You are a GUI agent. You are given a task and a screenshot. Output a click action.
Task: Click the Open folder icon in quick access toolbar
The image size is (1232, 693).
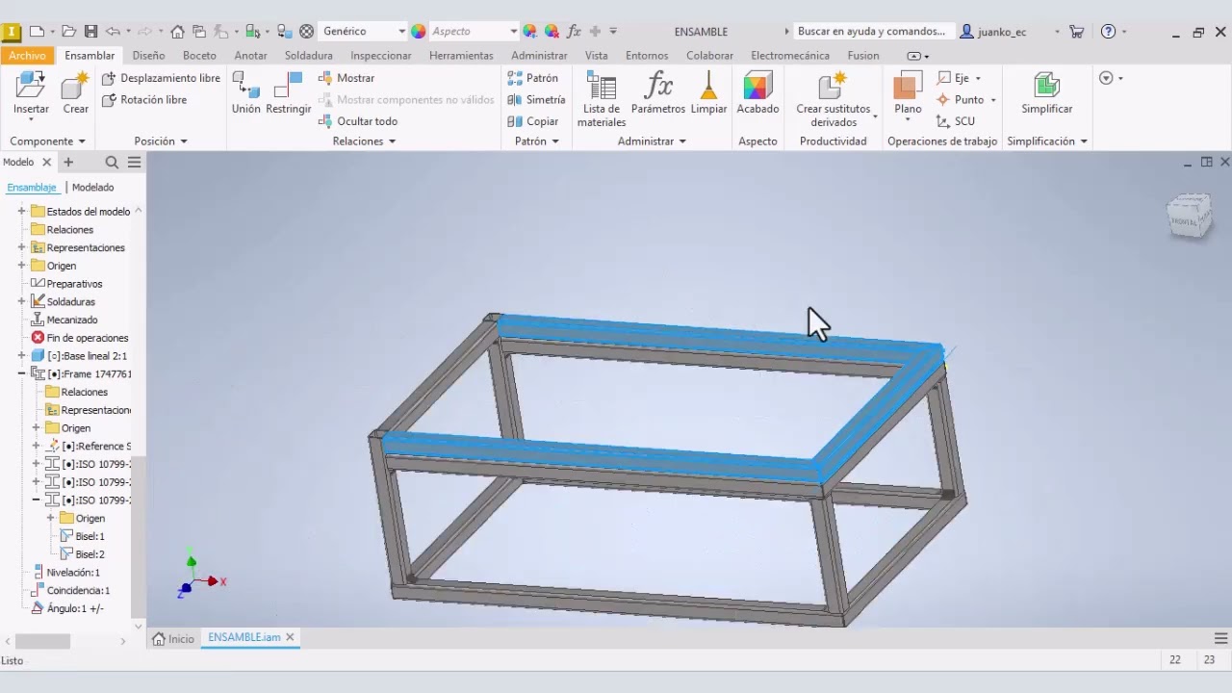coord(69,32)
